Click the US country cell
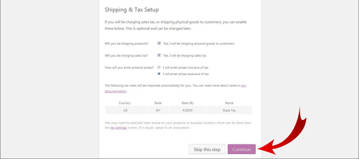Screen dimensions: 359x159 [x=125, y=110]
